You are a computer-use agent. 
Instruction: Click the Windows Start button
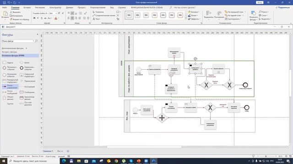click(x=4, y=161)
